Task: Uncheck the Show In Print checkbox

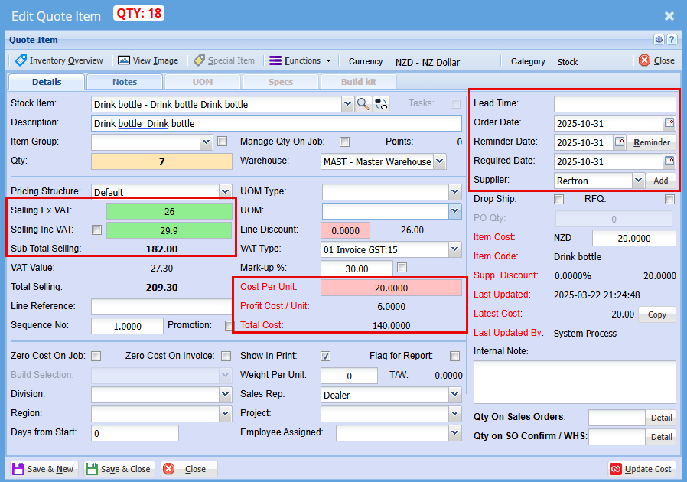Action: click(x=326, y=356)
